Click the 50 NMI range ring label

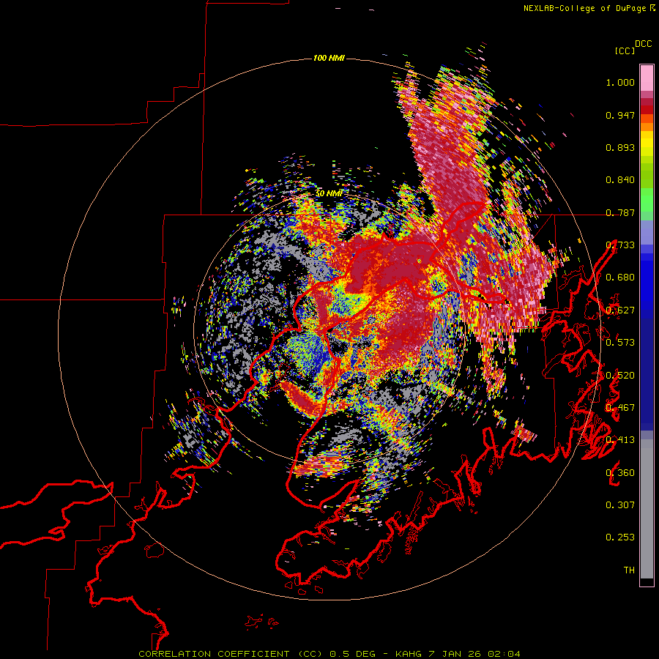click(329, 194)
